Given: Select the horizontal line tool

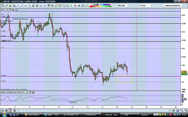Looking at the screenshot, I should pos(26,5).
